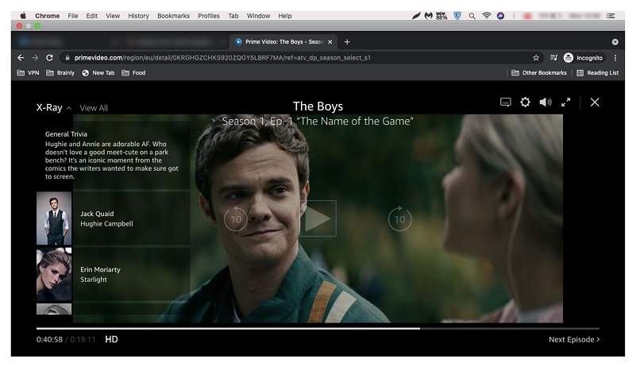Image resolution: width=640 pixels, height=367 pixels.
Task: Open Notification Center list icon
Action: 611,16
